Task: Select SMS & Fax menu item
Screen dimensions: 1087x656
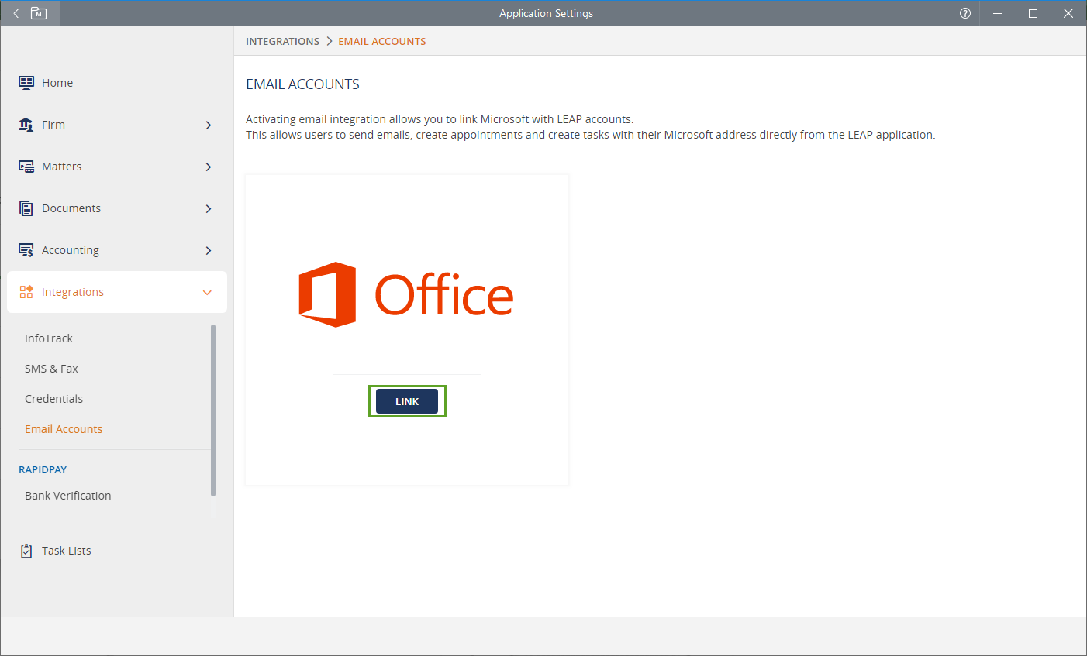Action: pos(51,369)
